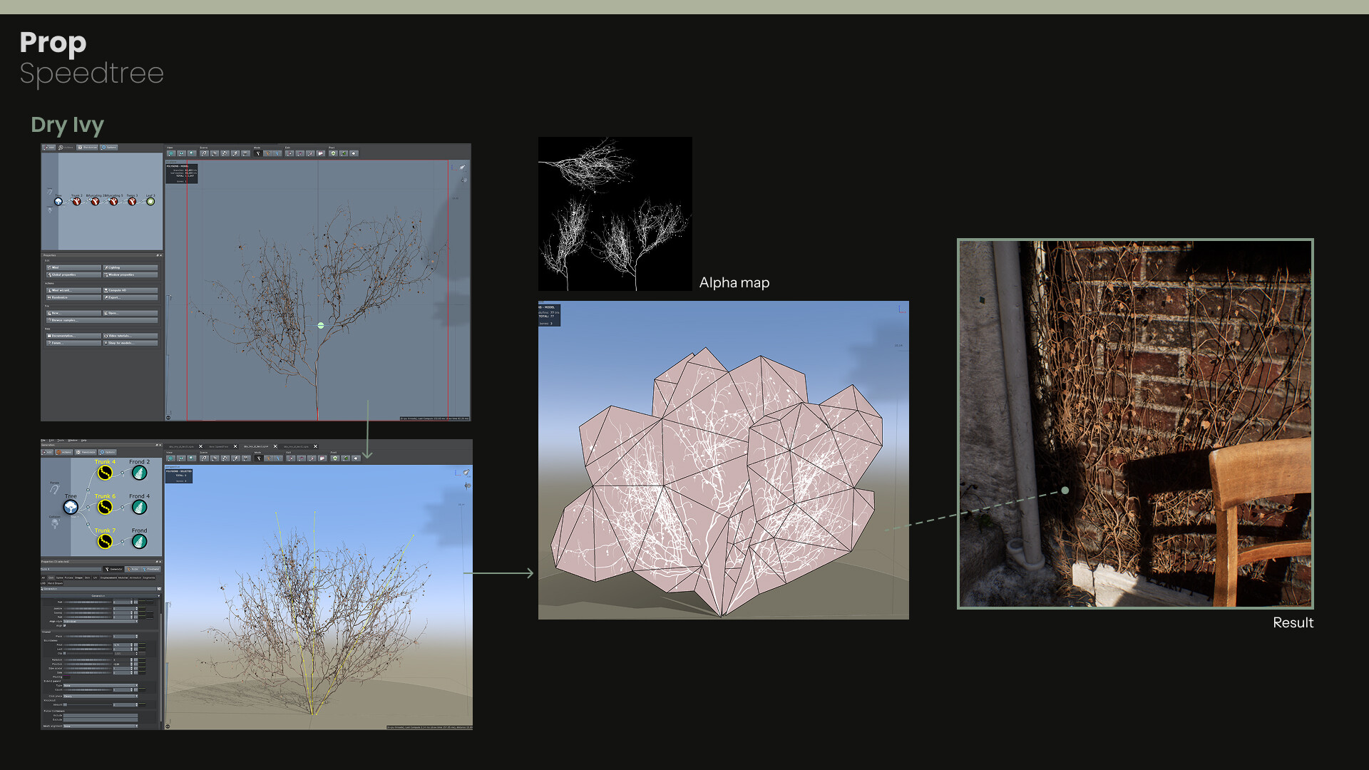Image resolution: width=1369 pixels, height=770 pixels.
Task: Open the File menu
Action: [43, 441]
